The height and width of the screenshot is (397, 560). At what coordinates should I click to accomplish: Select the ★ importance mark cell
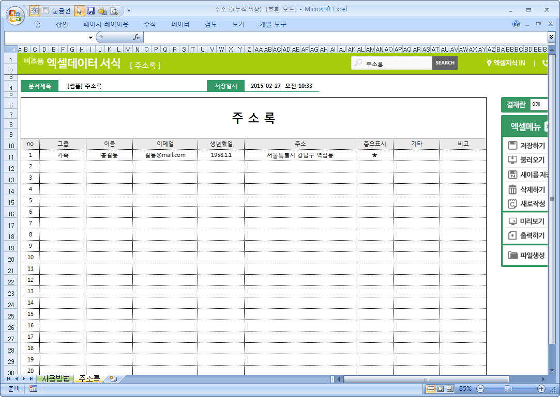pyautogui.click(x=374, y=155)
